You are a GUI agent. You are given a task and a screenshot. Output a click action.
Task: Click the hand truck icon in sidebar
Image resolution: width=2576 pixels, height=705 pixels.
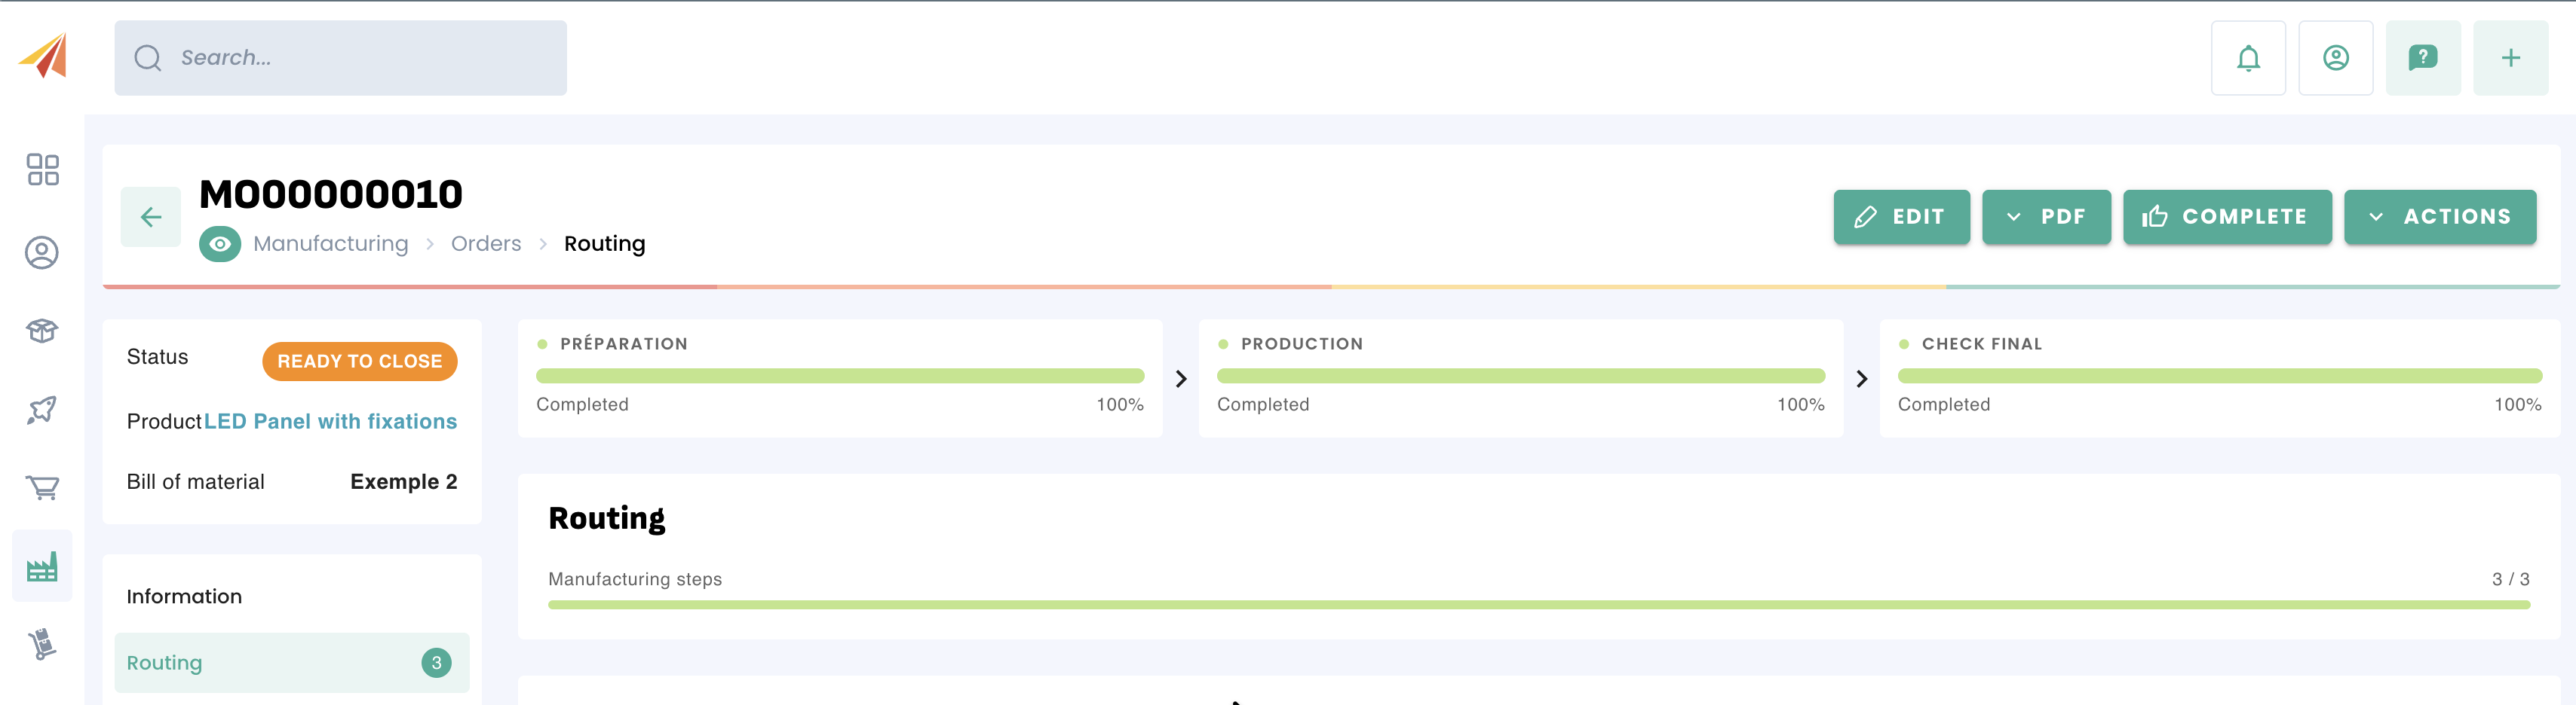pos(42,644)
